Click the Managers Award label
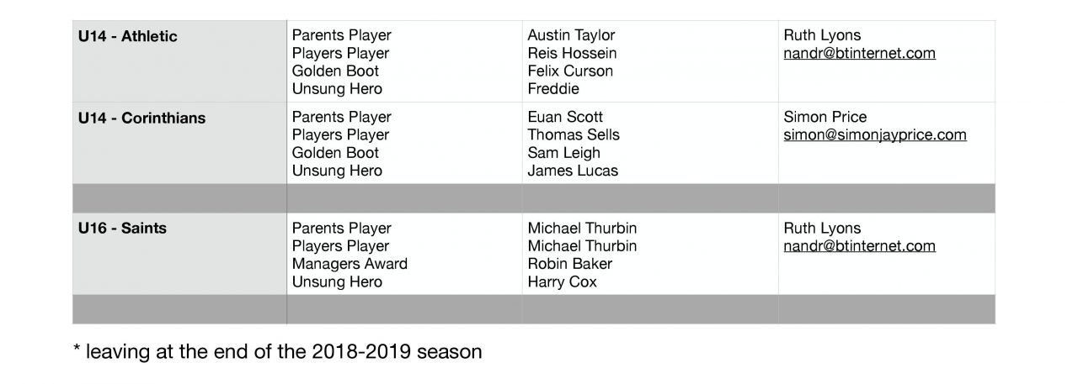This screenshot has width=1078, height=384. point(350,264)
